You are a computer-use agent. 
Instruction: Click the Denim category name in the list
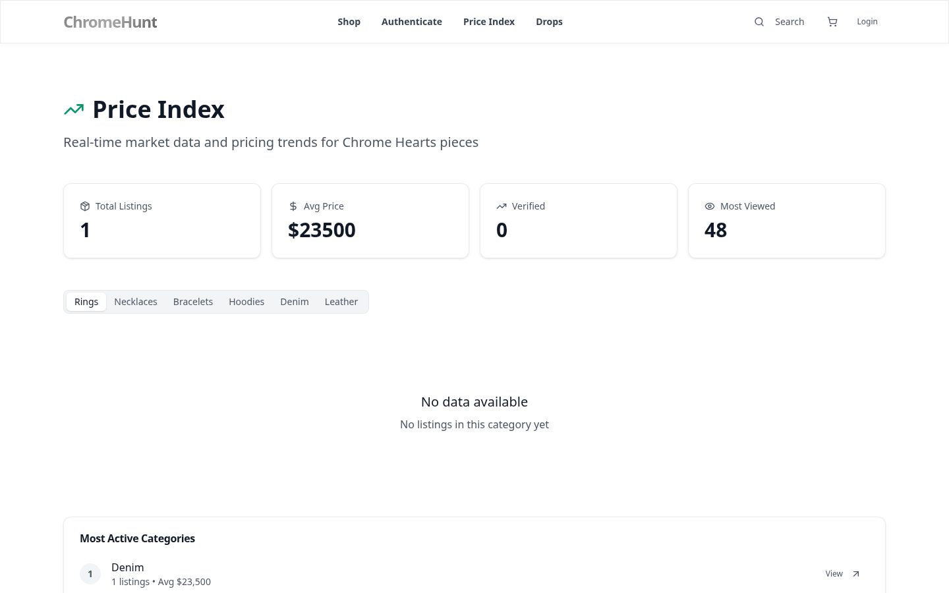(128, 567)
